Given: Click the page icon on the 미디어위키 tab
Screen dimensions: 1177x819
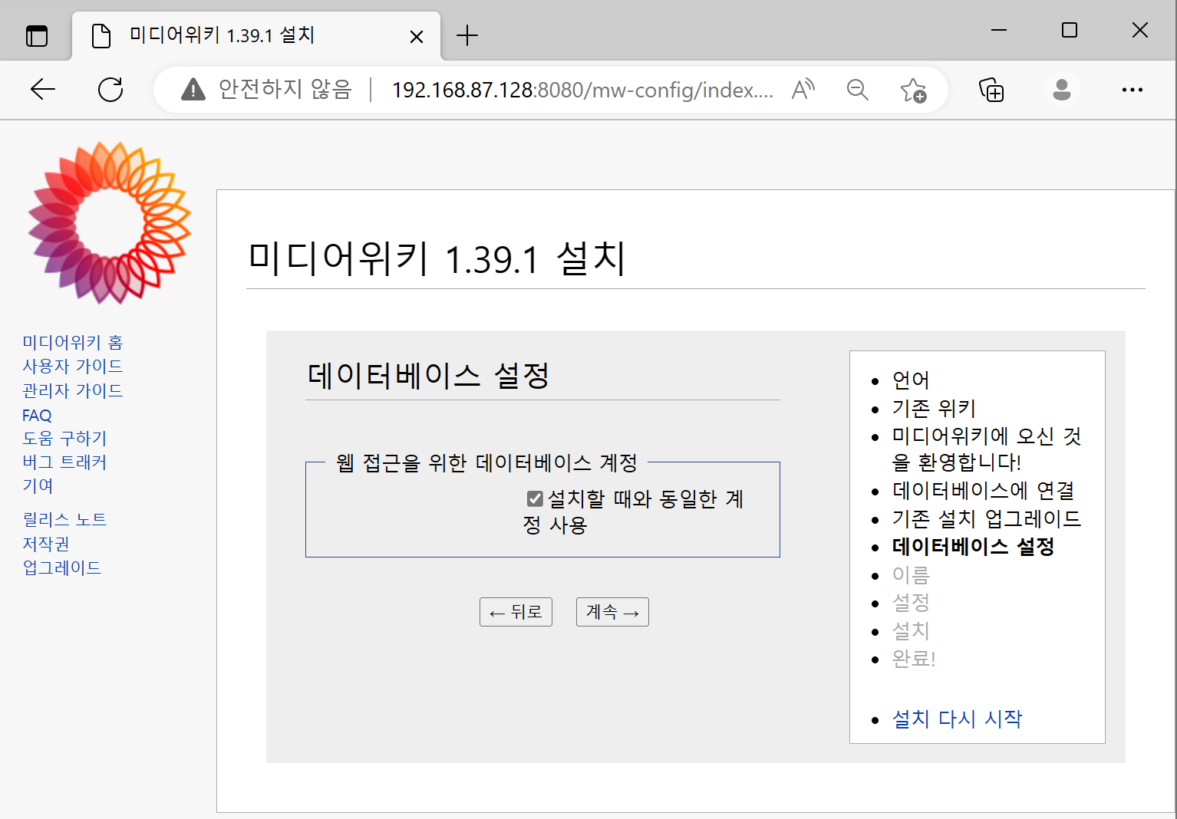Looking at the screenshot, I should pos(101,35).
